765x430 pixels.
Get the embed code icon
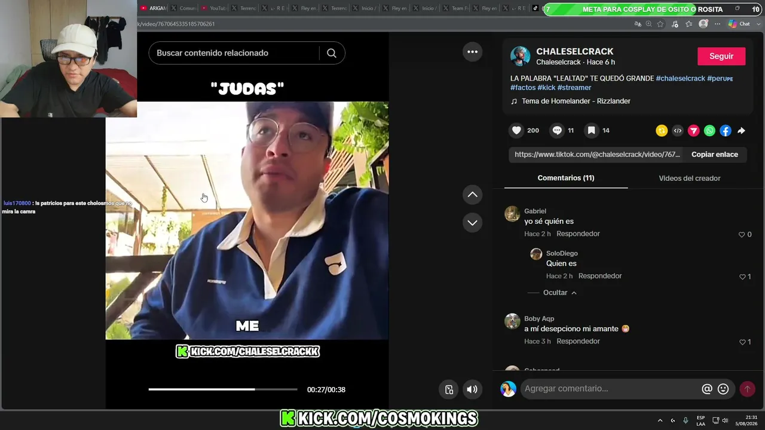click(678, 131)
